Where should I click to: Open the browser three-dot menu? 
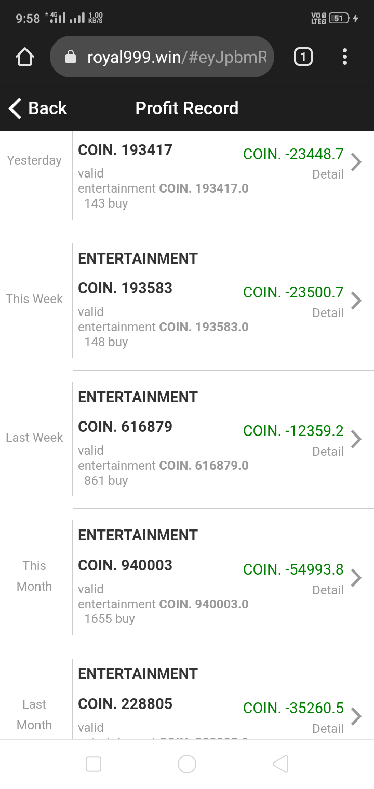(345, 57)
